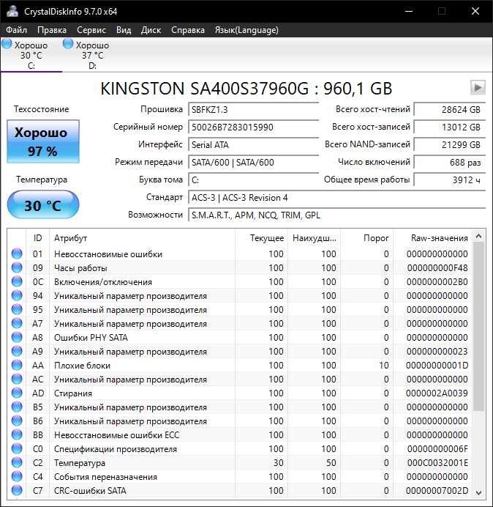Open the Правка menu
The width and height of the screenshot is (493, 507).
pos(52,30)
